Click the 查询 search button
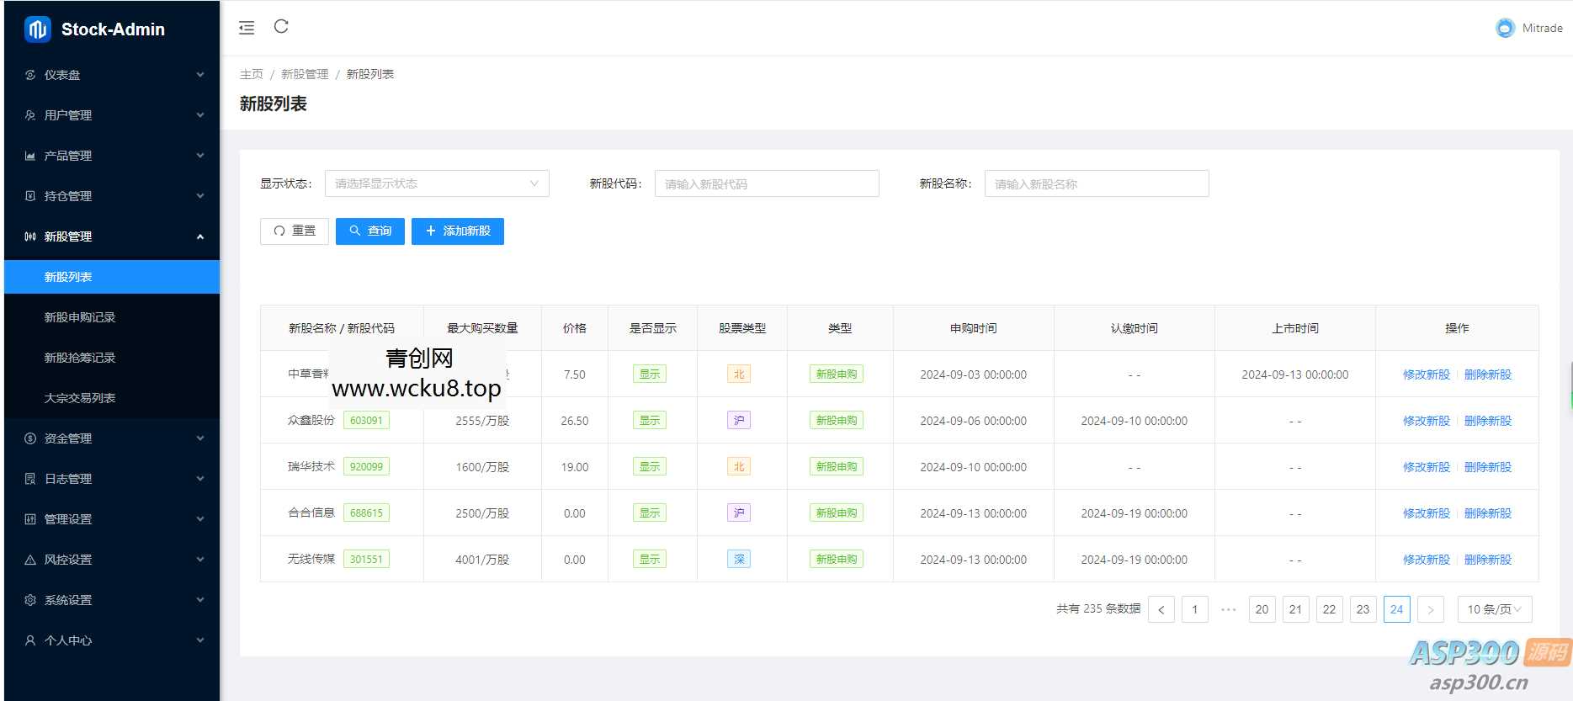This screenshot has height=701, width=1573. [370, 231]
